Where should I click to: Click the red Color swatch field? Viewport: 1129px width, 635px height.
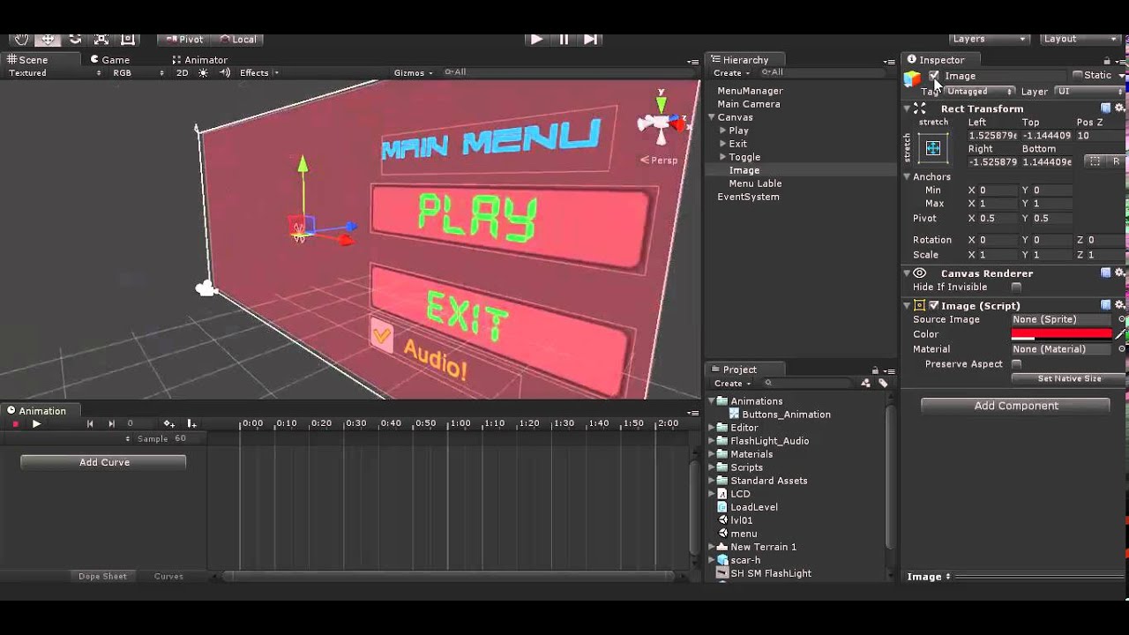click(1062, 334)
